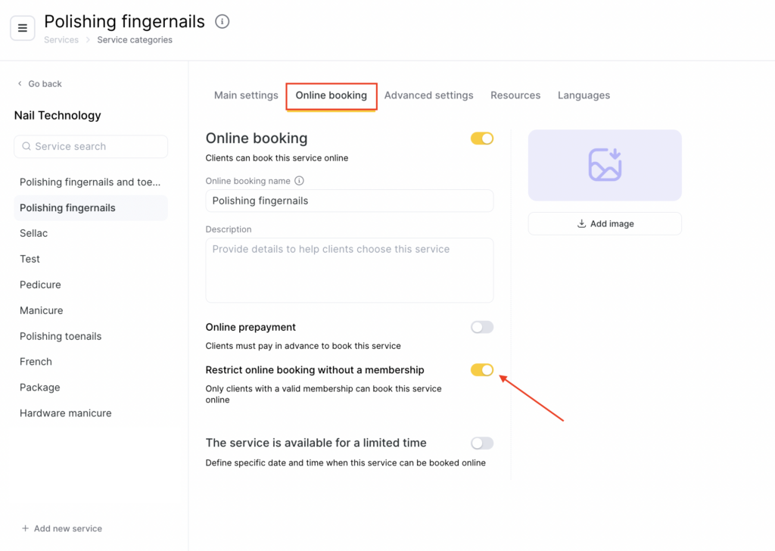Click info icon beside Polishing fingernails title
775x551 pixels.
222,22
